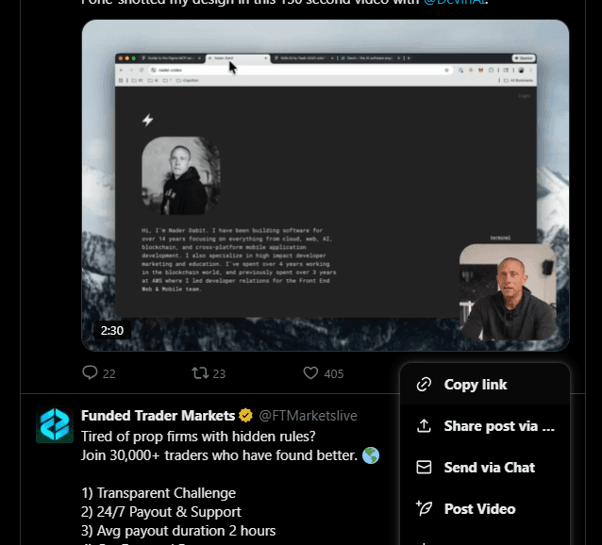The image size is (602, 545).
Task: Open Funded Trader Markets avatar logo
Action: pyautogui.click(x=55, y=424)
